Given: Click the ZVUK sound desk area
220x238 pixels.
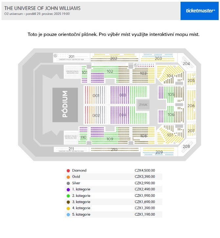Looking at the screenshot, I should click(143, 105).
